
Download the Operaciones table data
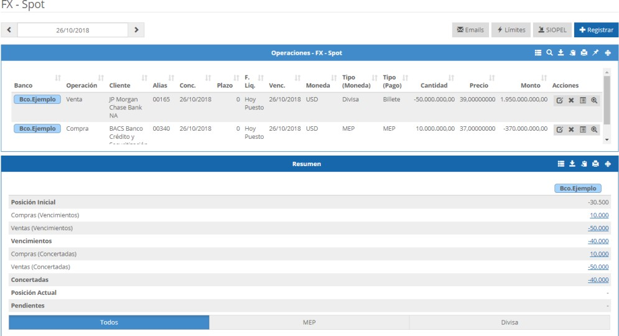(561, 53)
